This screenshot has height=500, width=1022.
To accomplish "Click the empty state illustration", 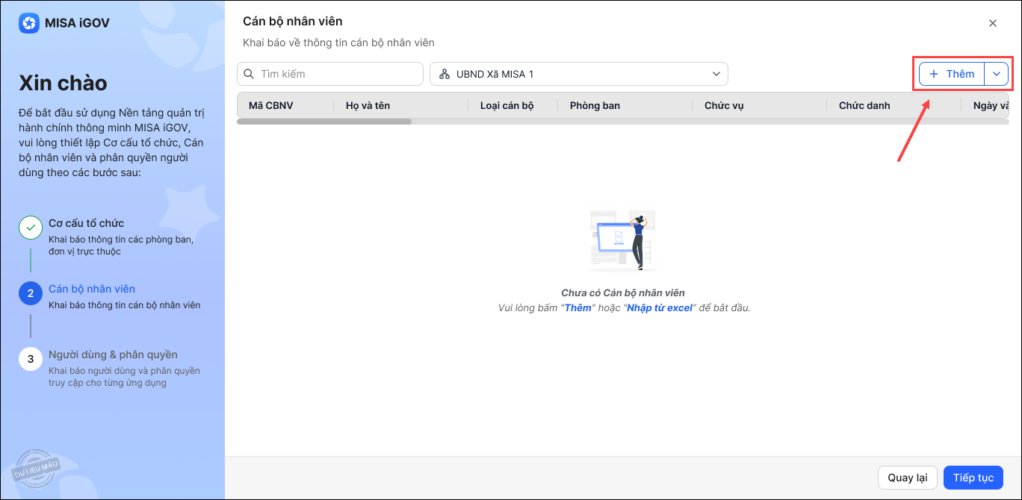I will click(623, 240).
